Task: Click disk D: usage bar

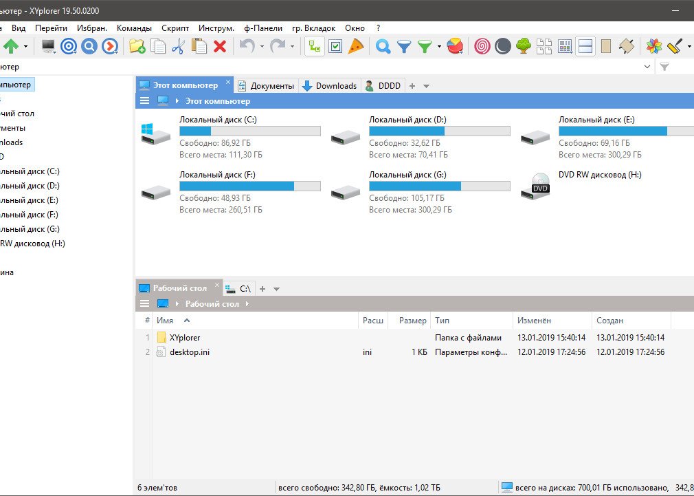Action: point(440,131)
